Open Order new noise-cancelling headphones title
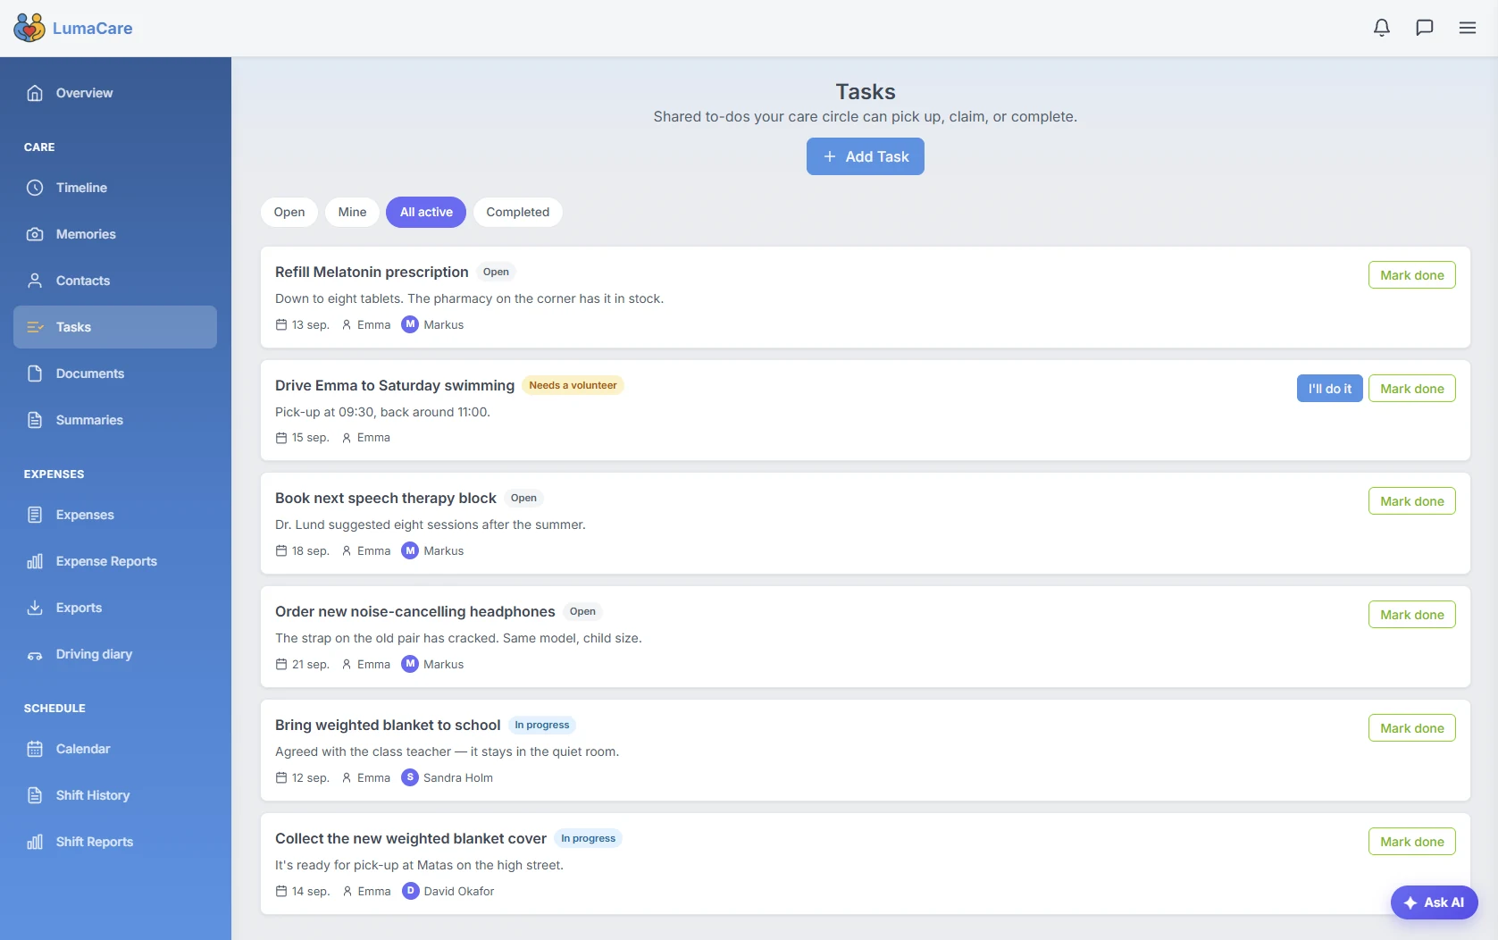This screenshot has width=1498, height=940. click(415, 611)
